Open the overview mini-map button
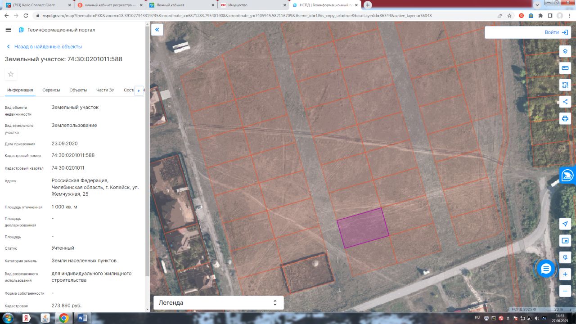 coord(565,241)
